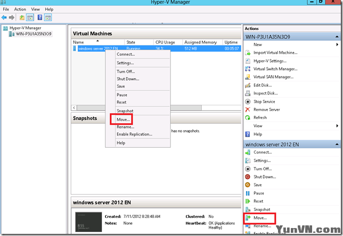
Task: Choose Snapshot in the context menu
Action: pyautogui.click(x=138, y=111)
